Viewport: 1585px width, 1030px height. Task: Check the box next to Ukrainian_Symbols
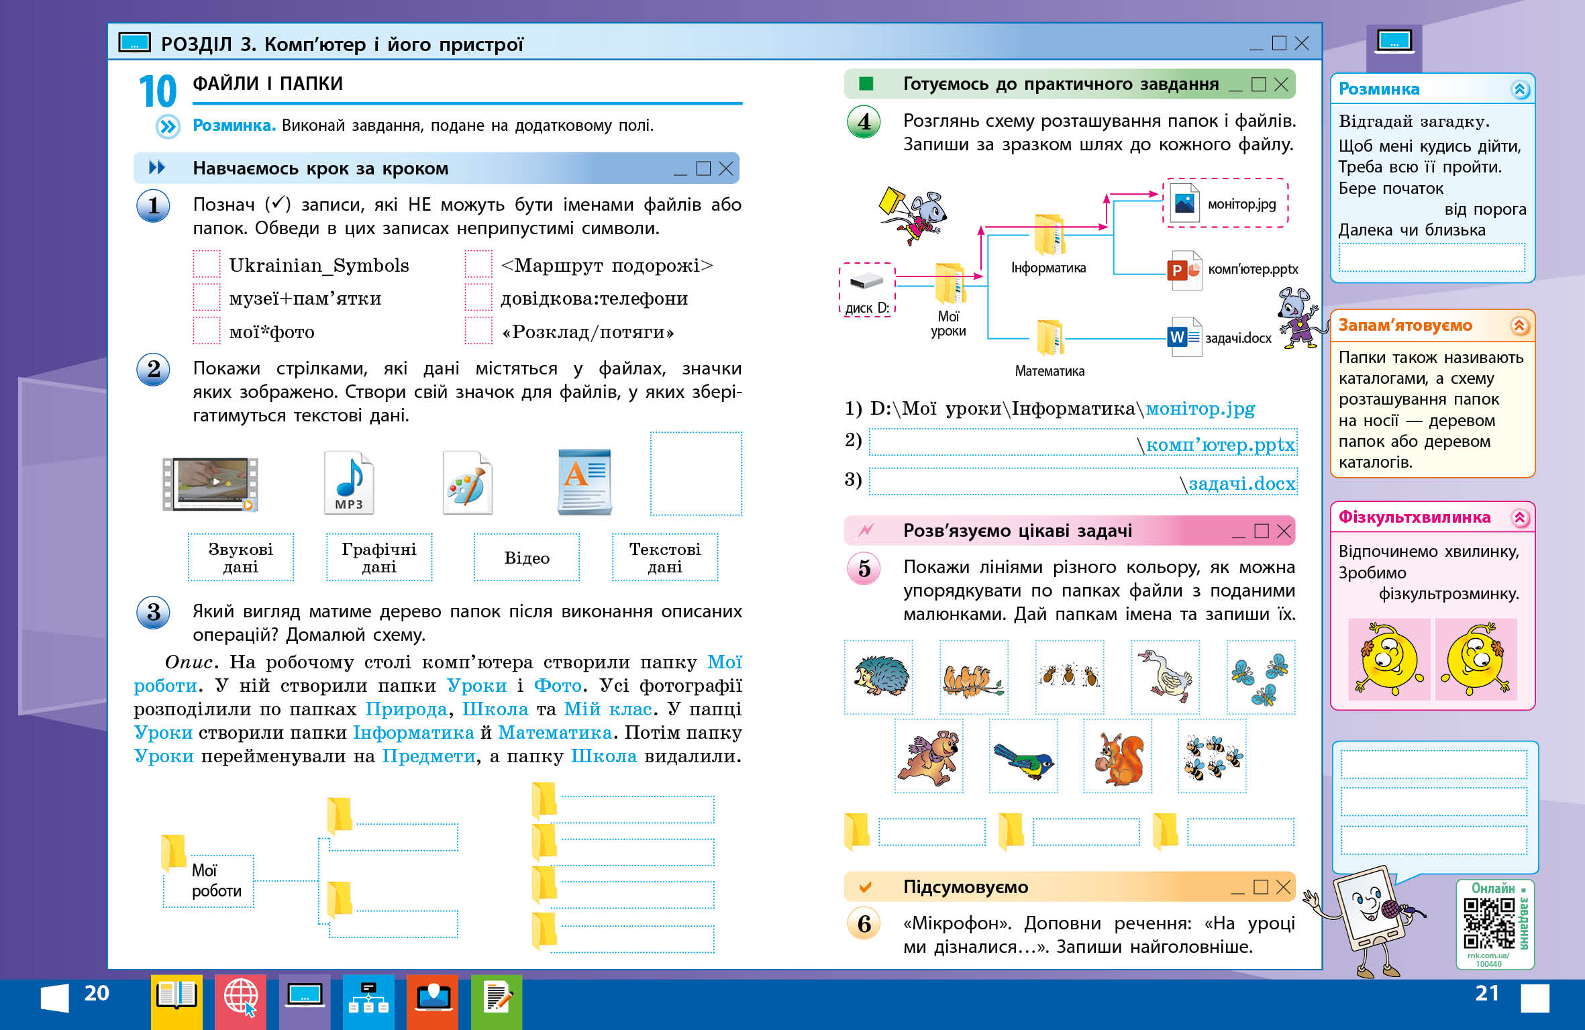pyautogui.click(x=207, y=264)
